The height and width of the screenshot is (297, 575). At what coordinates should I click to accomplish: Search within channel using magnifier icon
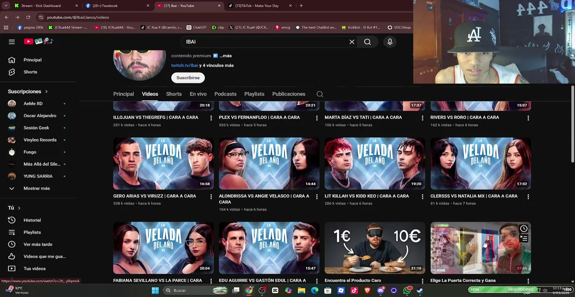click(x=320, y=94)
